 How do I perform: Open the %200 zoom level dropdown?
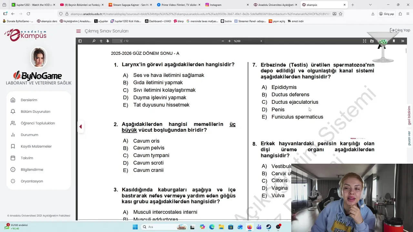point(248,41)
